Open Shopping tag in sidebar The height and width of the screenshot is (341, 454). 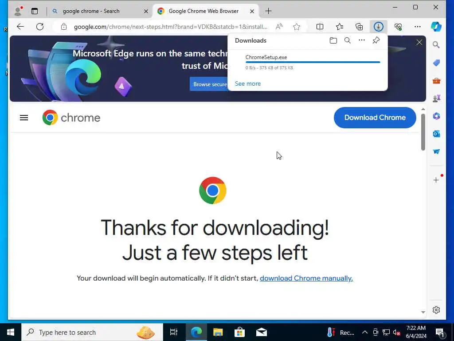pos(436,63)
